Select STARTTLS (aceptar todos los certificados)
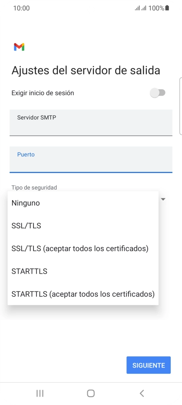The height and width of the screenshot is (405, 182). pos(83,294)
